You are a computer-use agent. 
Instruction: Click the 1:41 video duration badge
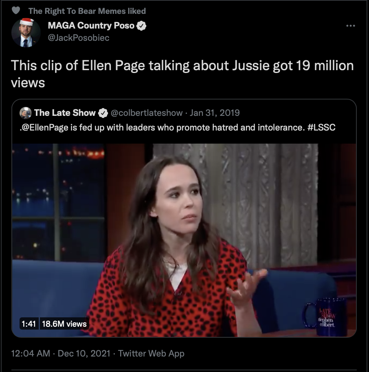click(x=29, y=324)
